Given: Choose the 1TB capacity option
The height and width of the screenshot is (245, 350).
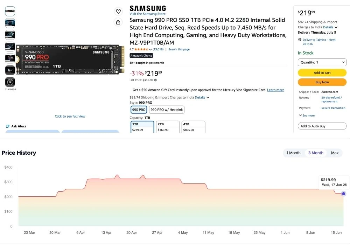Looking at the screenshot, I should tap(142, 127).
